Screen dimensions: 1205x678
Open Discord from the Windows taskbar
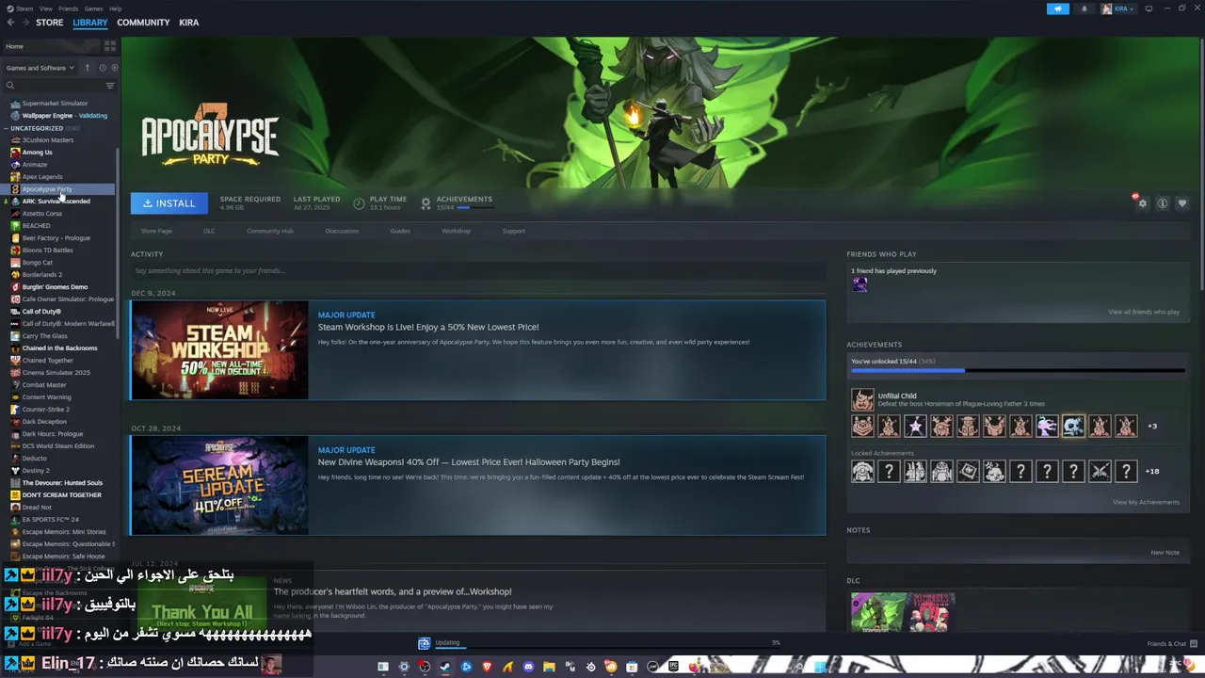(x=528, y=667)
